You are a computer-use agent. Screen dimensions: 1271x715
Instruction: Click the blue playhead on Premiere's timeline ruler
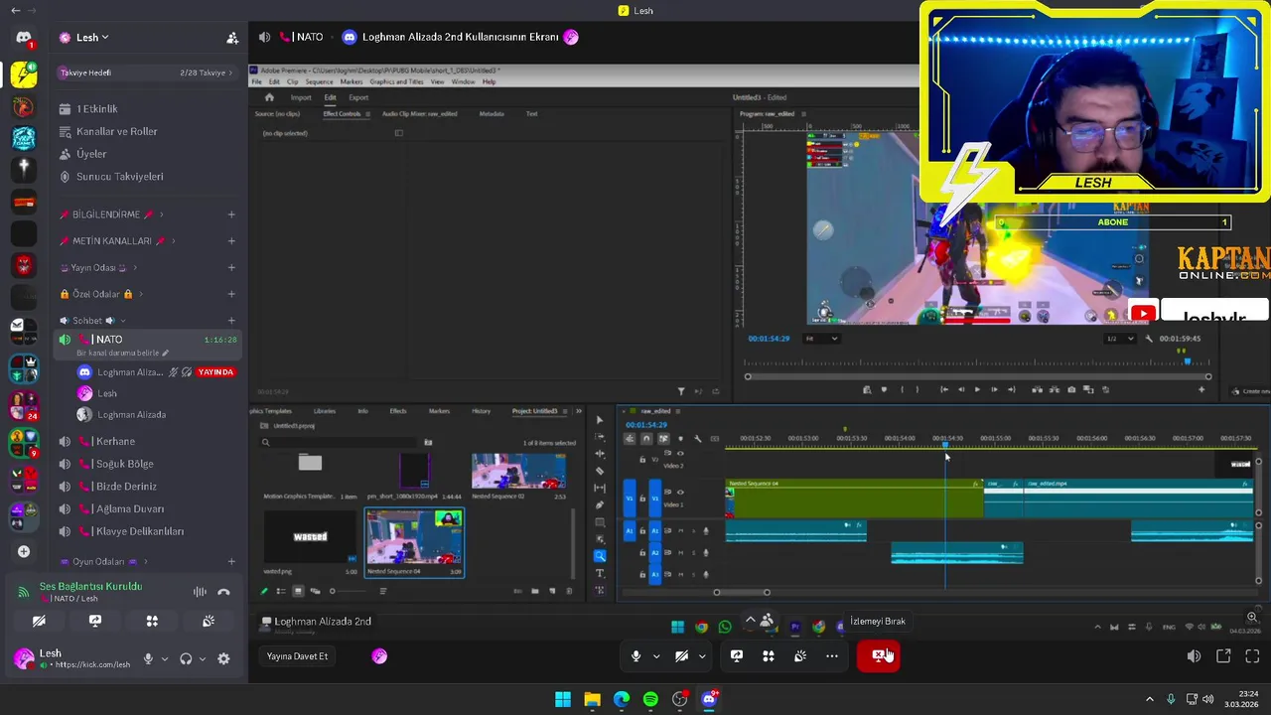pyautogui.click(x=945, y=446)
